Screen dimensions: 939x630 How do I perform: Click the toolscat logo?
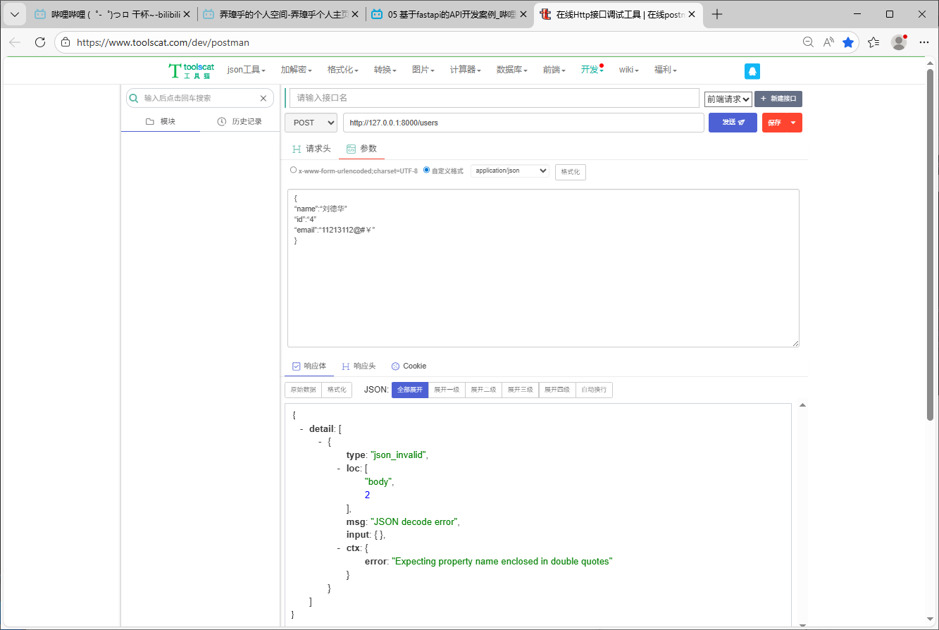pos(191,70)
